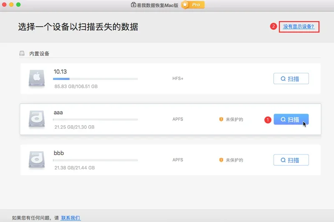Click the 85.83 GB/106.51 GB size text

tap(76, 87)
